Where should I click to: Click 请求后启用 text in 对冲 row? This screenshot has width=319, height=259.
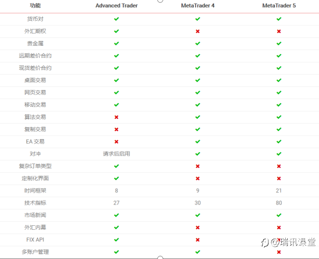[116, 154]
